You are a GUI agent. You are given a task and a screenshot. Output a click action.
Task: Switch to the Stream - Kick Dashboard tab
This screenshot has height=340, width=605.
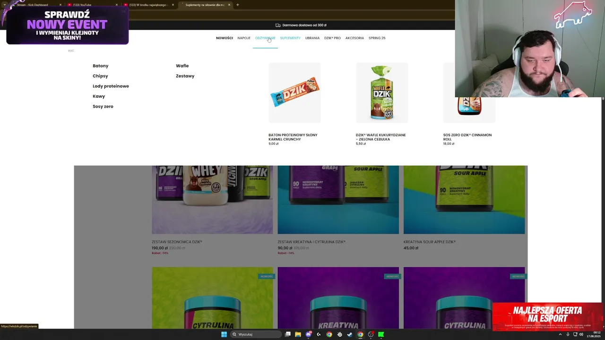pyautogui.click(x=32, y=5)
